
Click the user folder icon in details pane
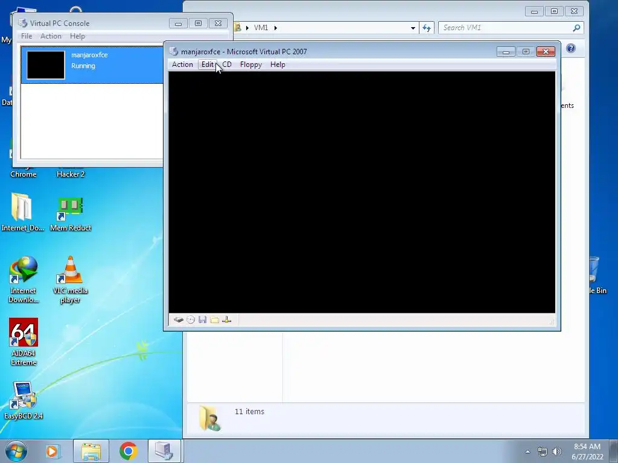209,418
